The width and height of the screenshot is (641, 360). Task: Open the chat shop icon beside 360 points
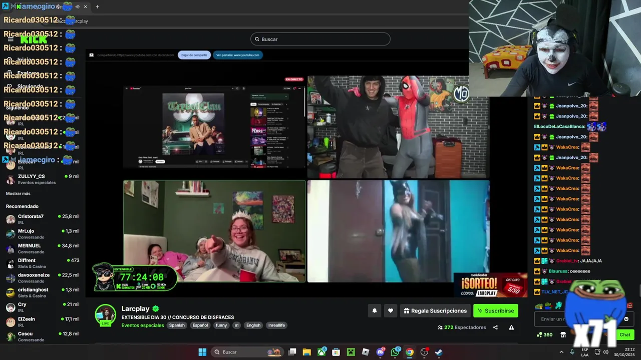pyautogui.click(x=563, y=334)
